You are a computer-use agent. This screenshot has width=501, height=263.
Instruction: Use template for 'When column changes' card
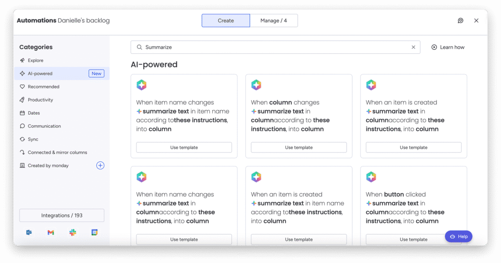click(299, 147)
